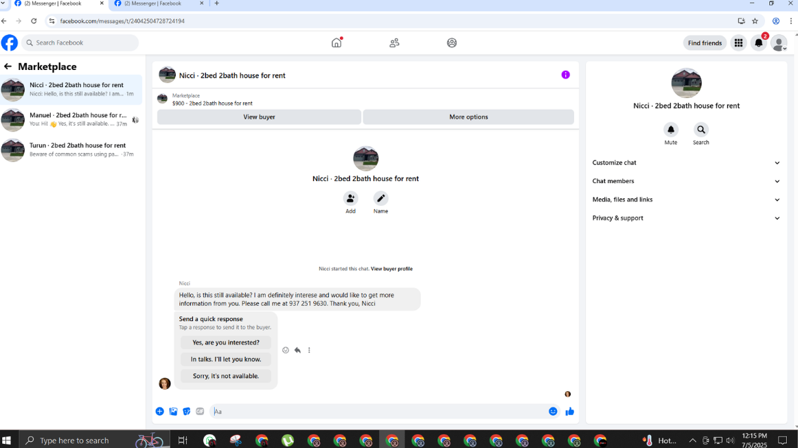This screenshot has width=798, height=448.
Task: Open more options dots on message
Action: point(309,350)
